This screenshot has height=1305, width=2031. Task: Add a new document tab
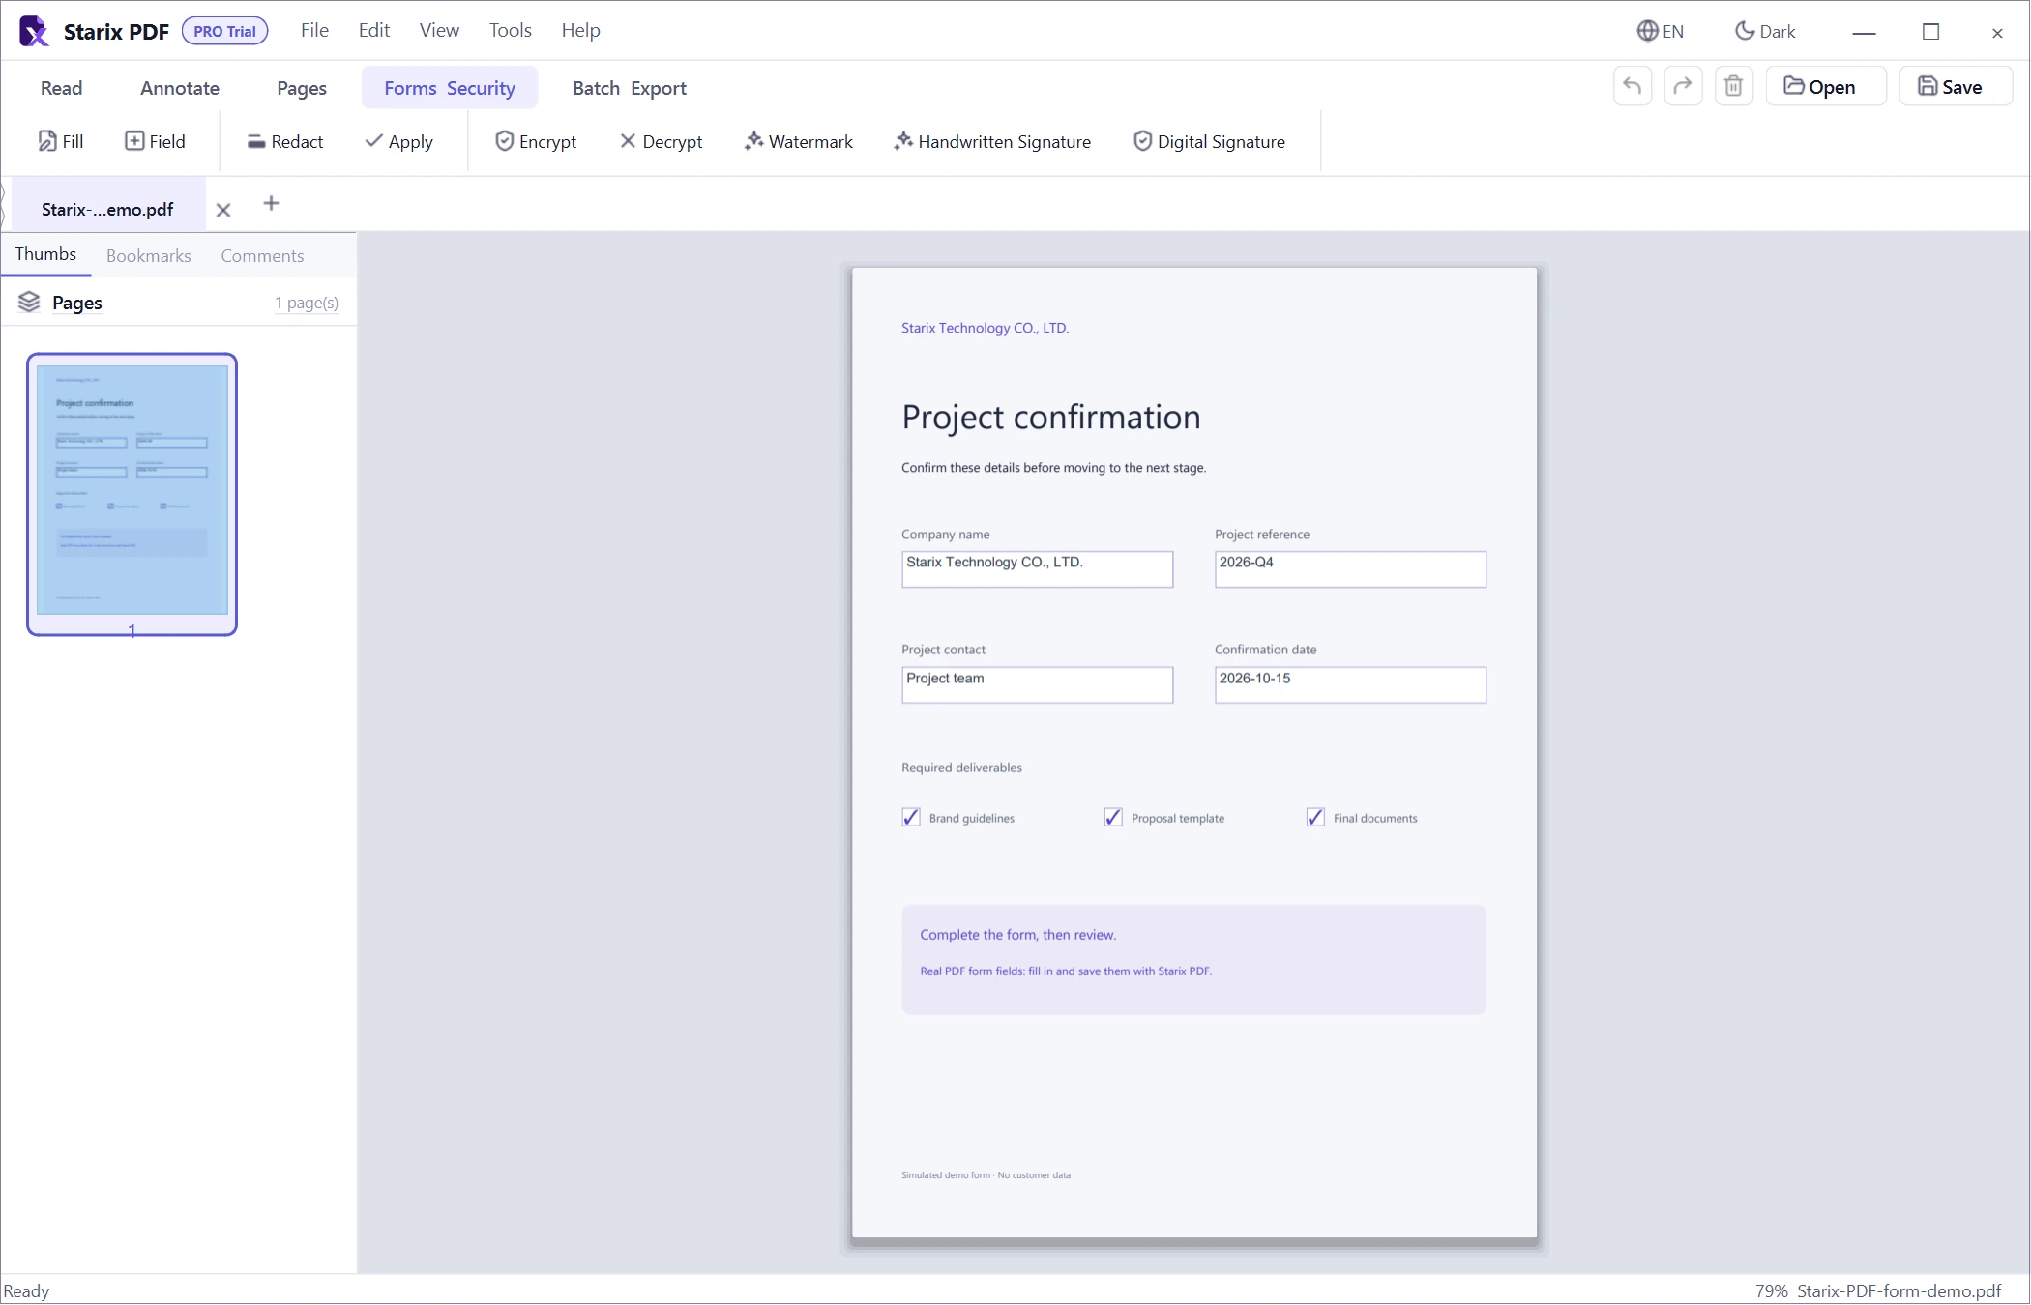[x=271, y=203]
